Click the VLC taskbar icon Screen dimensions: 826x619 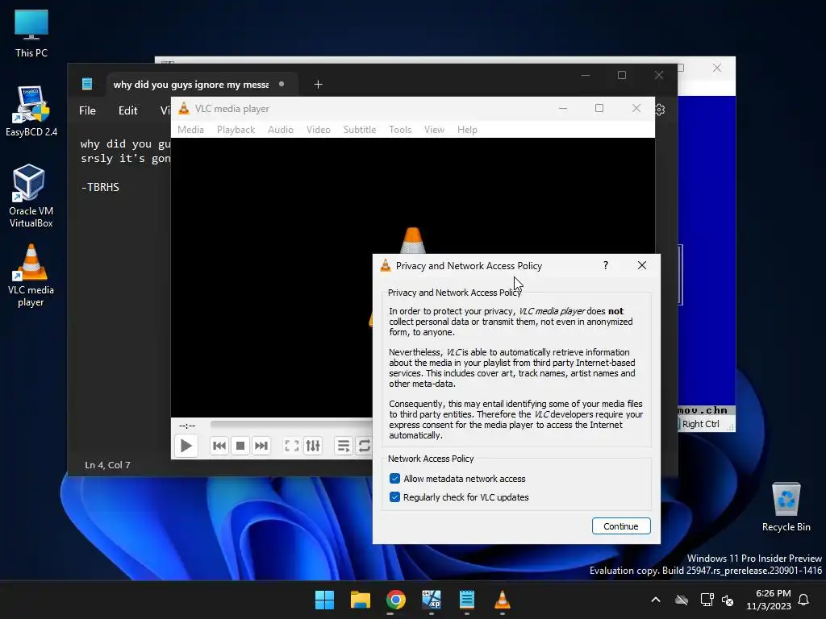point(502,600)
